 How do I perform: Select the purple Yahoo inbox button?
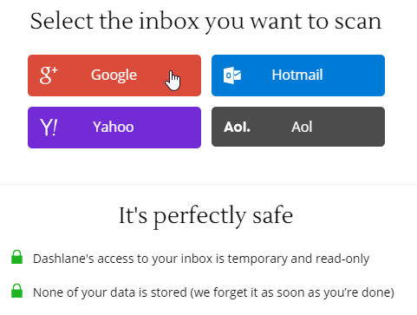(x=114, y=128)
